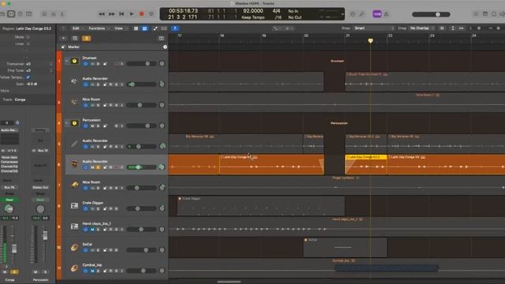Add a new track with plus button
The image size is (505, 284).
(x=63, y=39)
